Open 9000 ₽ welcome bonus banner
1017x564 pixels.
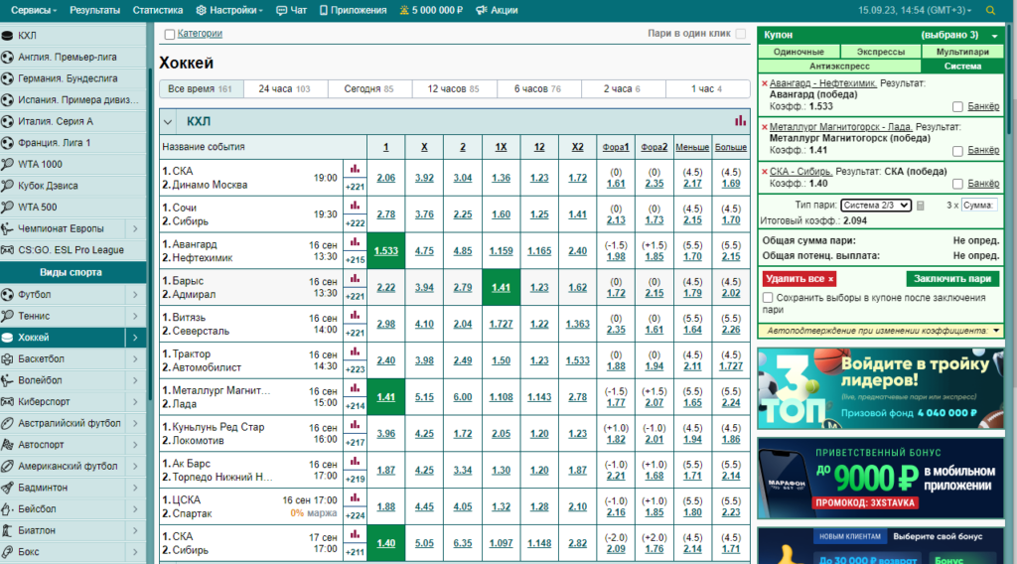pos(880,479)
